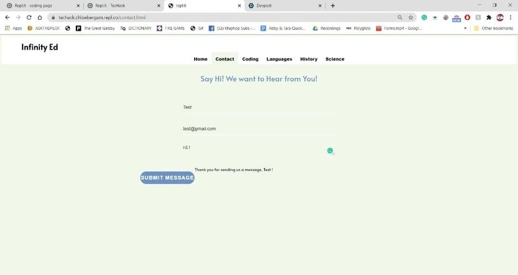This screenshot has height=275, width=518.
Task: Open the Git bookmark
Action: pyautogui.click(x=197, y=28)
